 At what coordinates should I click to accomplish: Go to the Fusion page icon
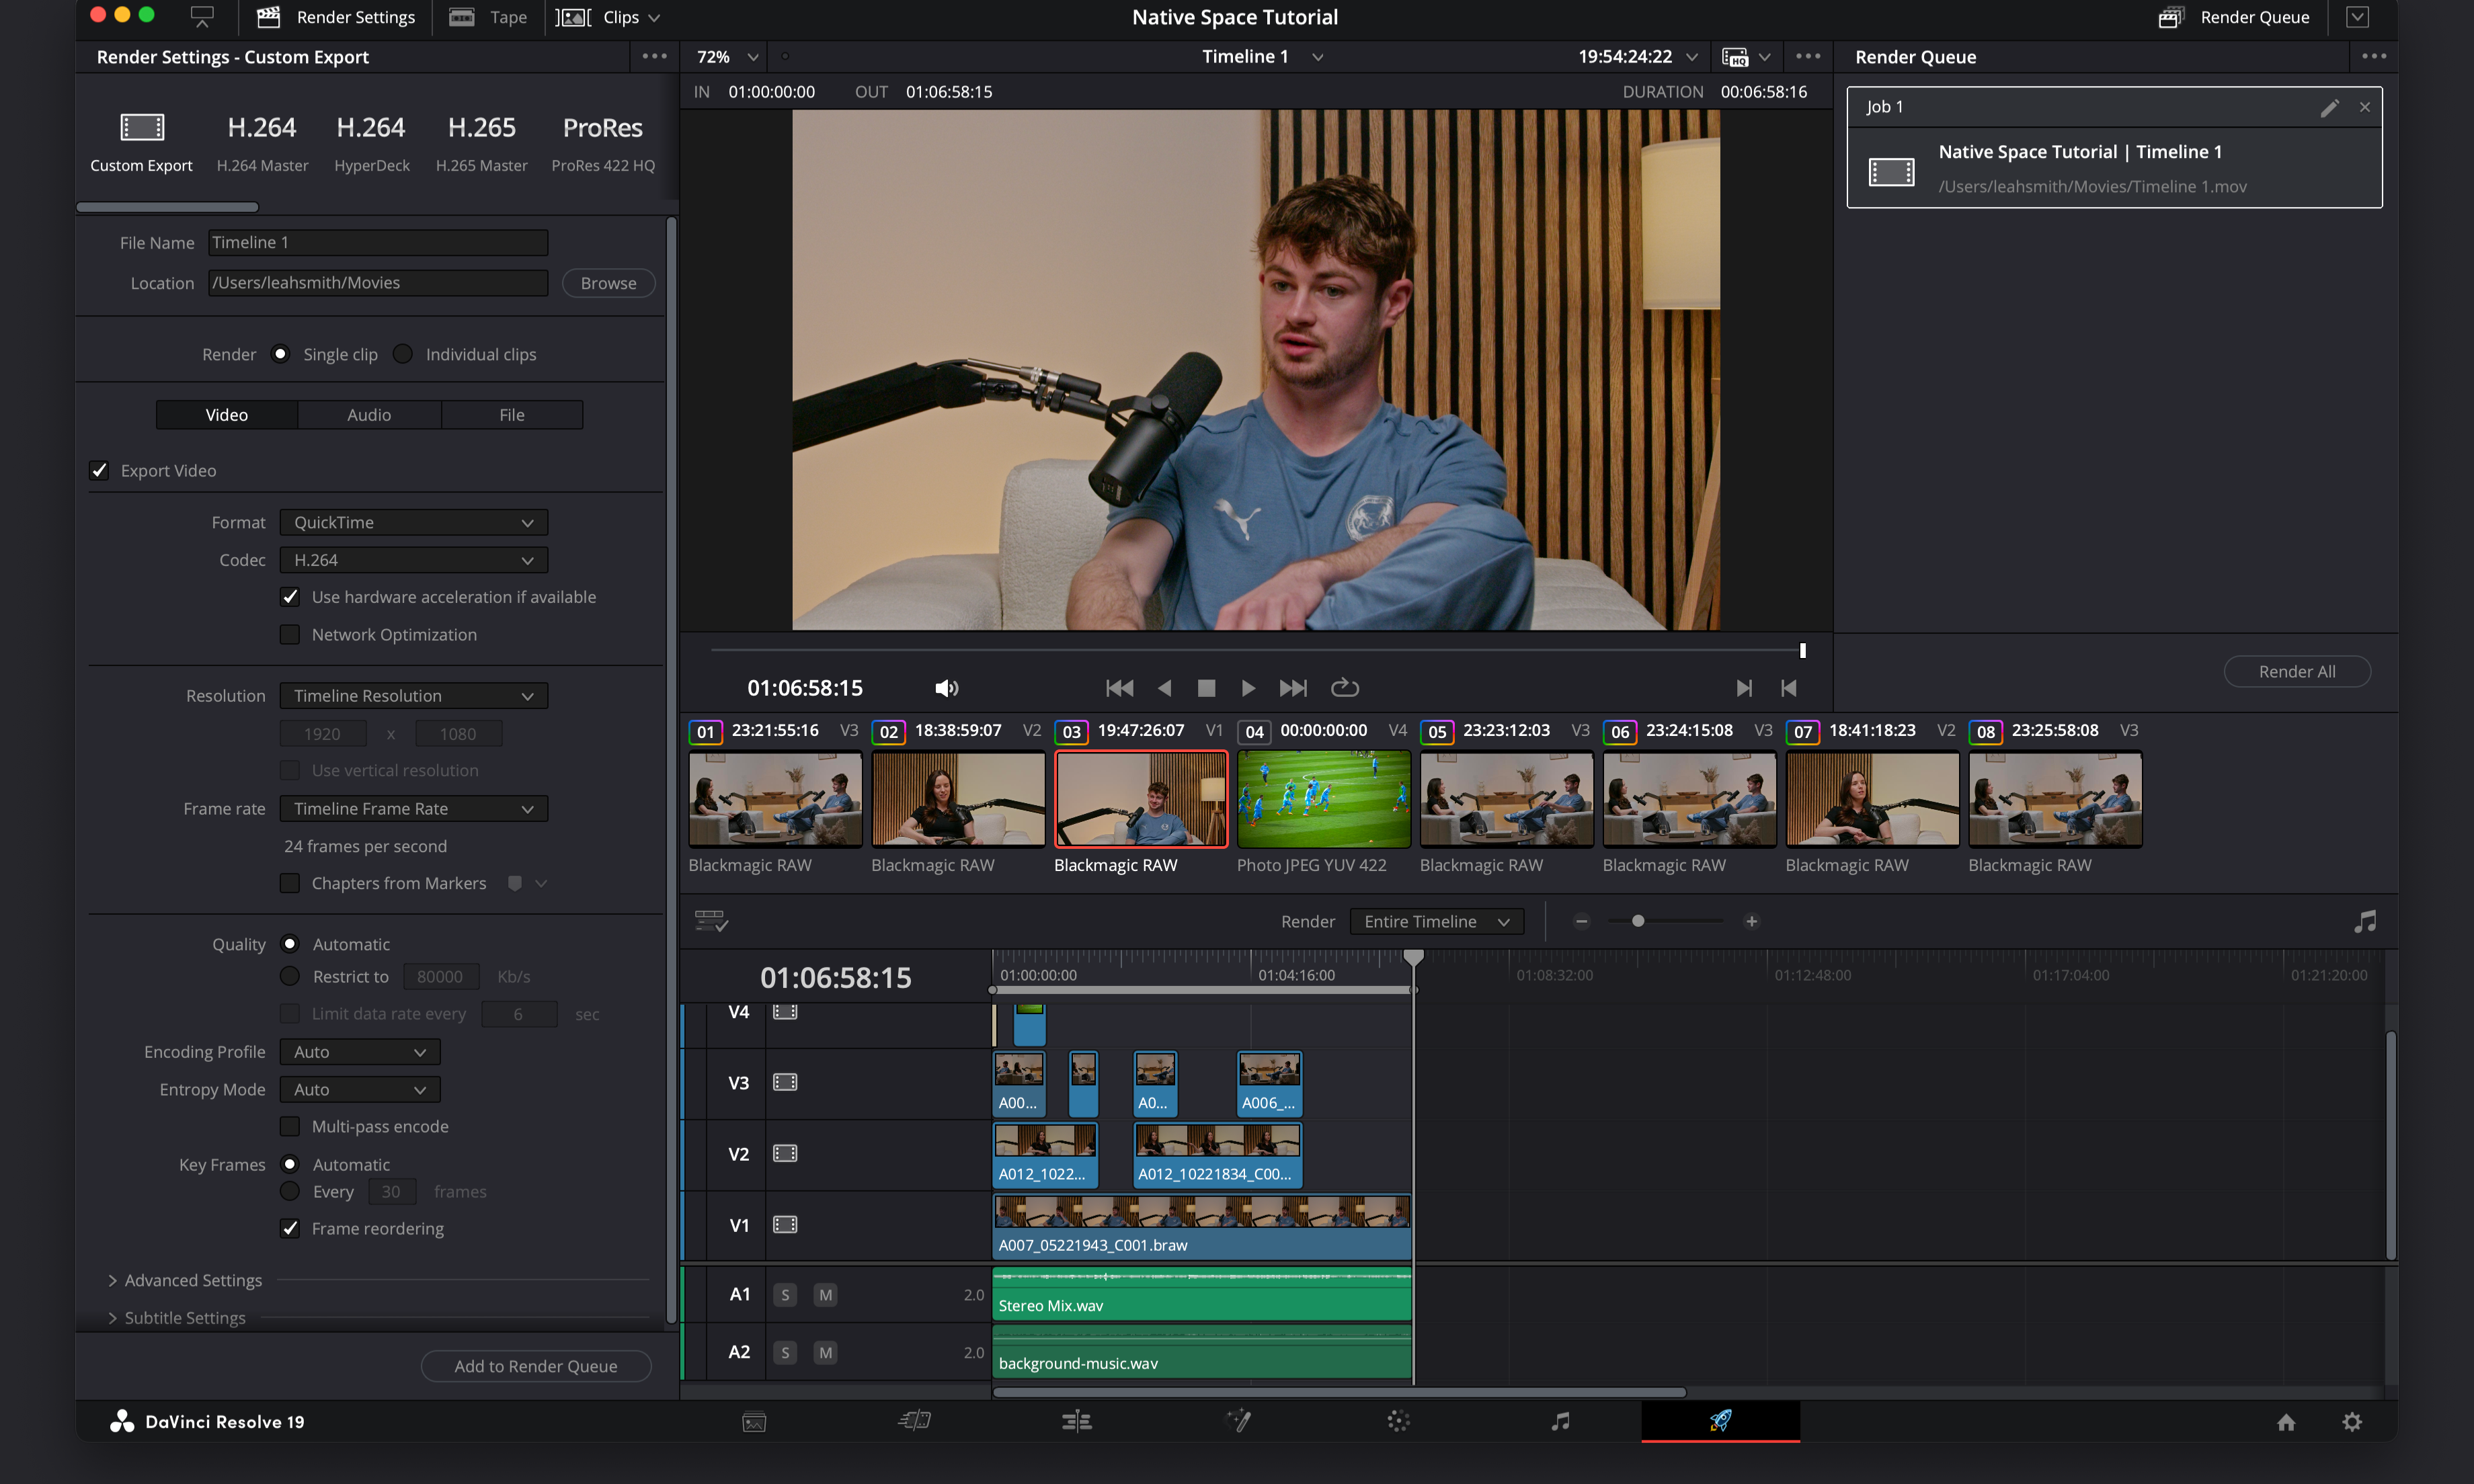click(1238, 1421)
